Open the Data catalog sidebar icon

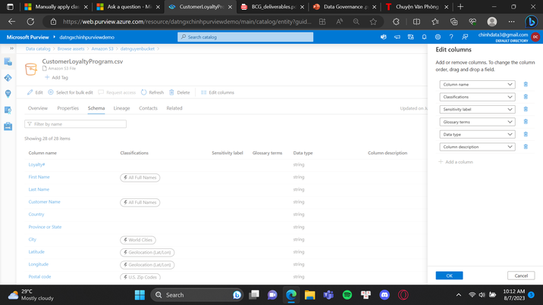click(x=8, y=62)
